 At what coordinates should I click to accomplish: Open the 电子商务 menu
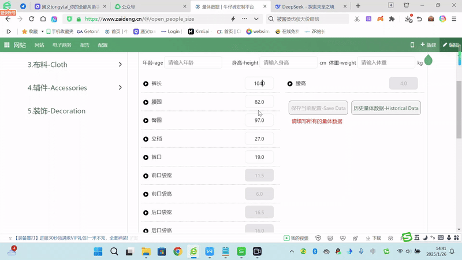62,45
